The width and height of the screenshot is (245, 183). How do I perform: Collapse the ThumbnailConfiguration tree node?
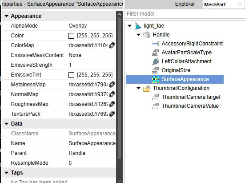tap(138, 88)
